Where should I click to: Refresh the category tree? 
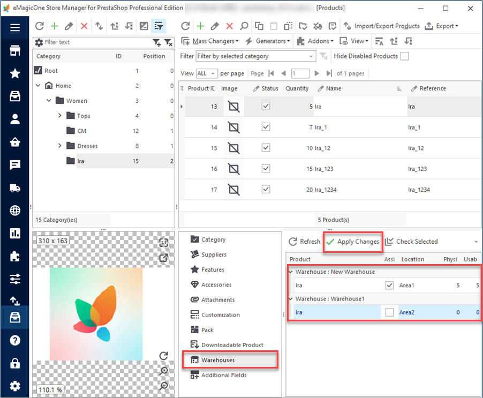pos(40,26)
